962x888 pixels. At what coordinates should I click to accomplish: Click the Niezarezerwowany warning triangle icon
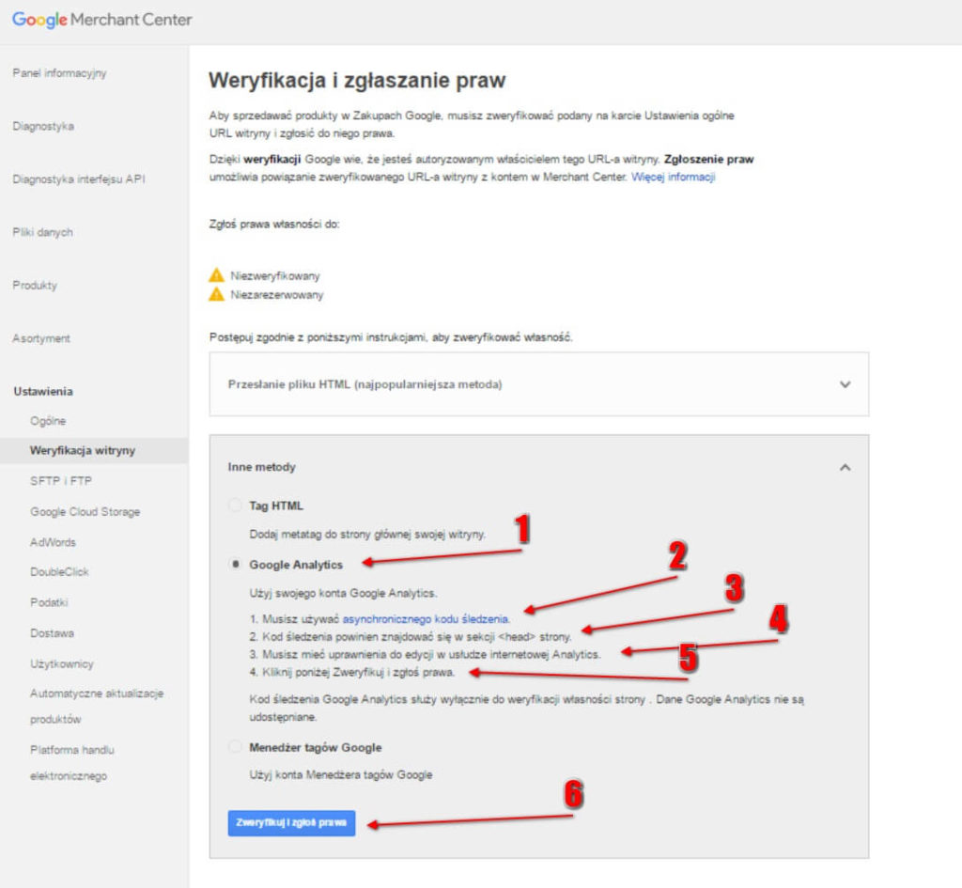(x=217, y=294)
